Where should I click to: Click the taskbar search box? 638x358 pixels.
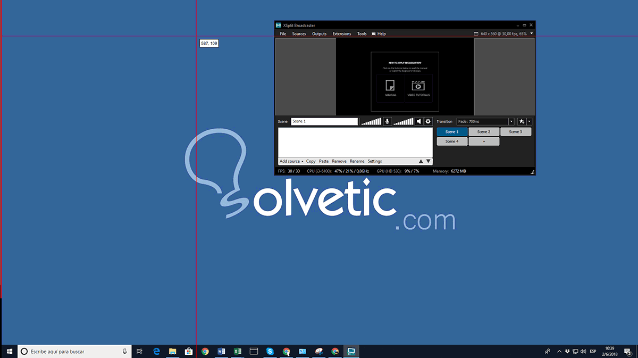click(x=74, y=351)
